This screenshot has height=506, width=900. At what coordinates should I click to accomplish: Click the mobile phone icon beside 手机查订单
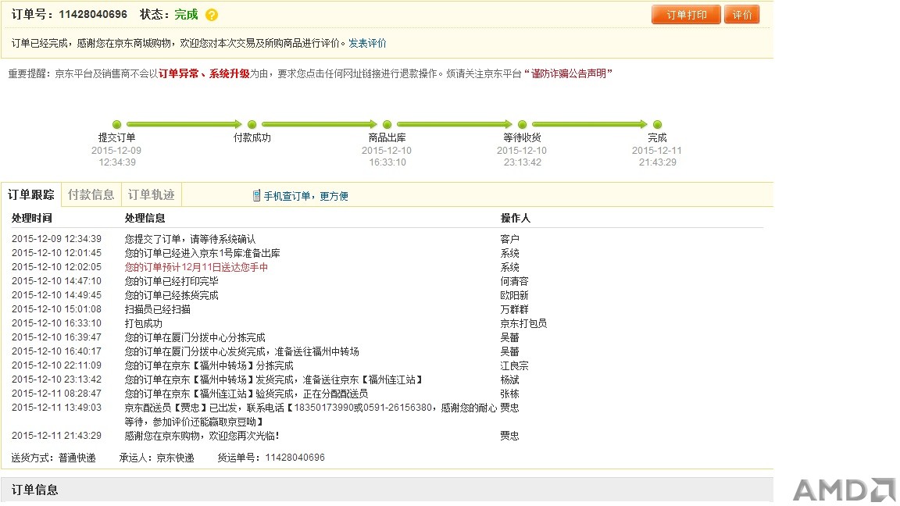256,196
